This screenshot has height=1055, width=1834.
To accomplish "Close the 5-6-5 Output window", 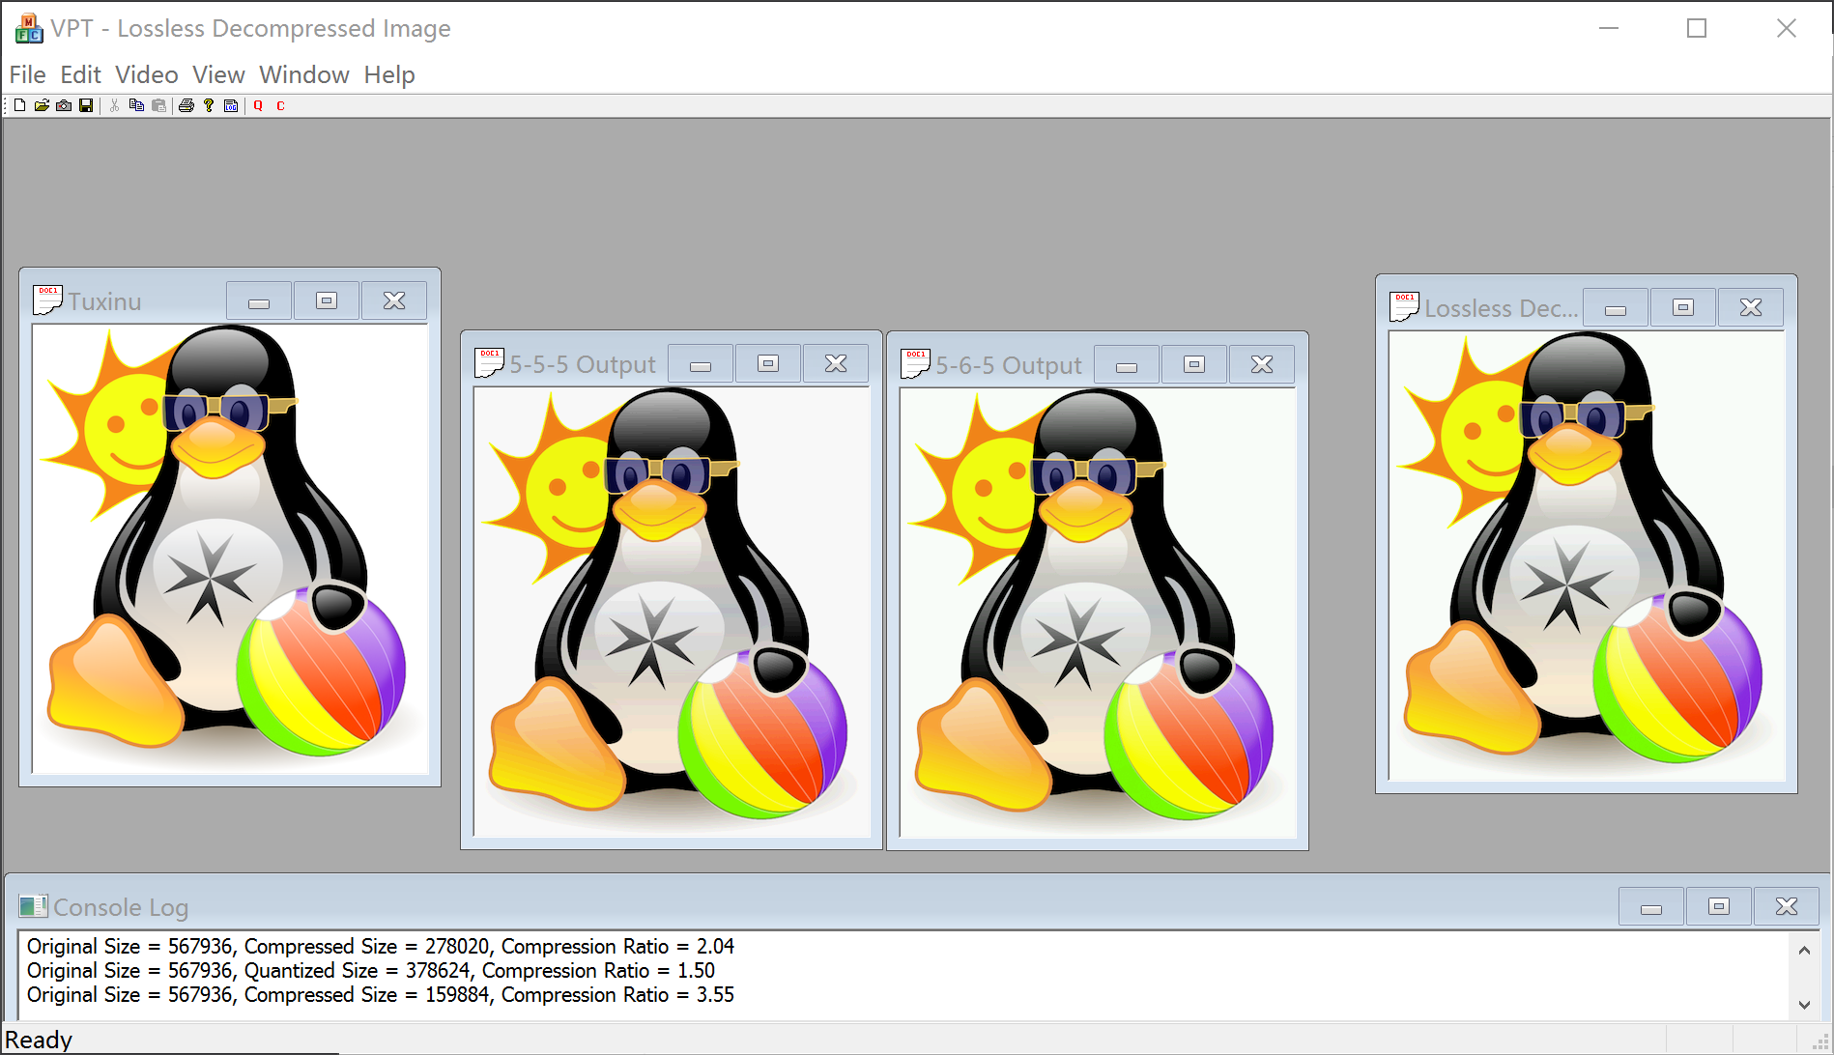I will 1262,365.
